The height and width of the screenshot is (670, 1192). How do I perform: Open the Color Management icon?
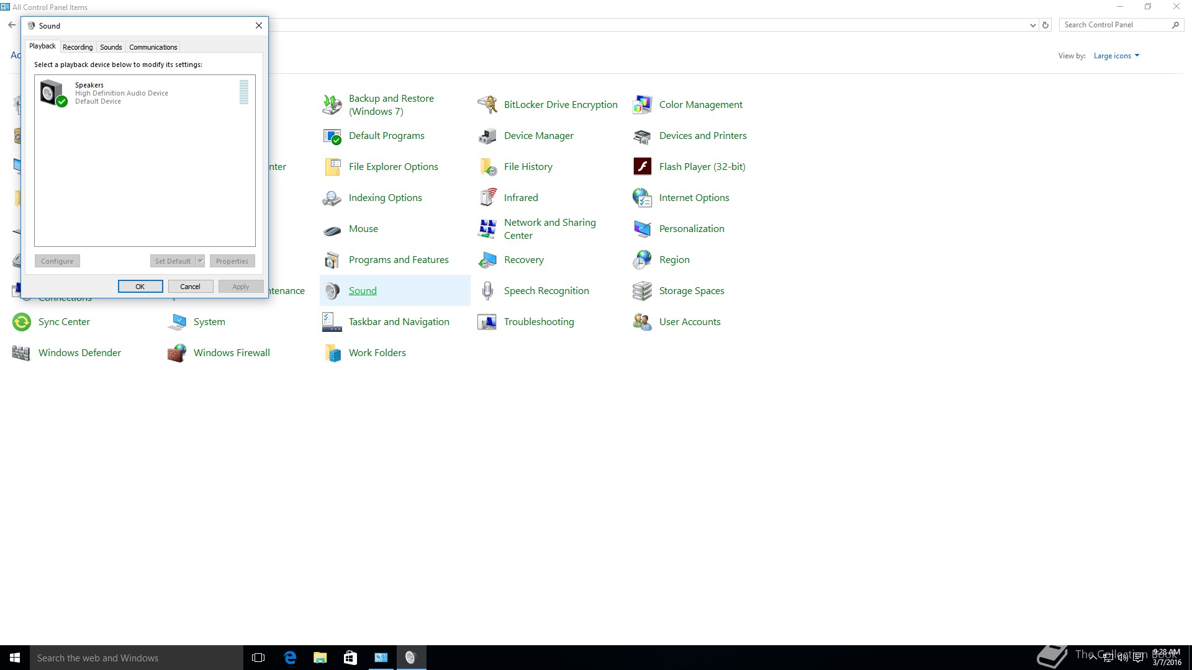(x=642, y=104)
